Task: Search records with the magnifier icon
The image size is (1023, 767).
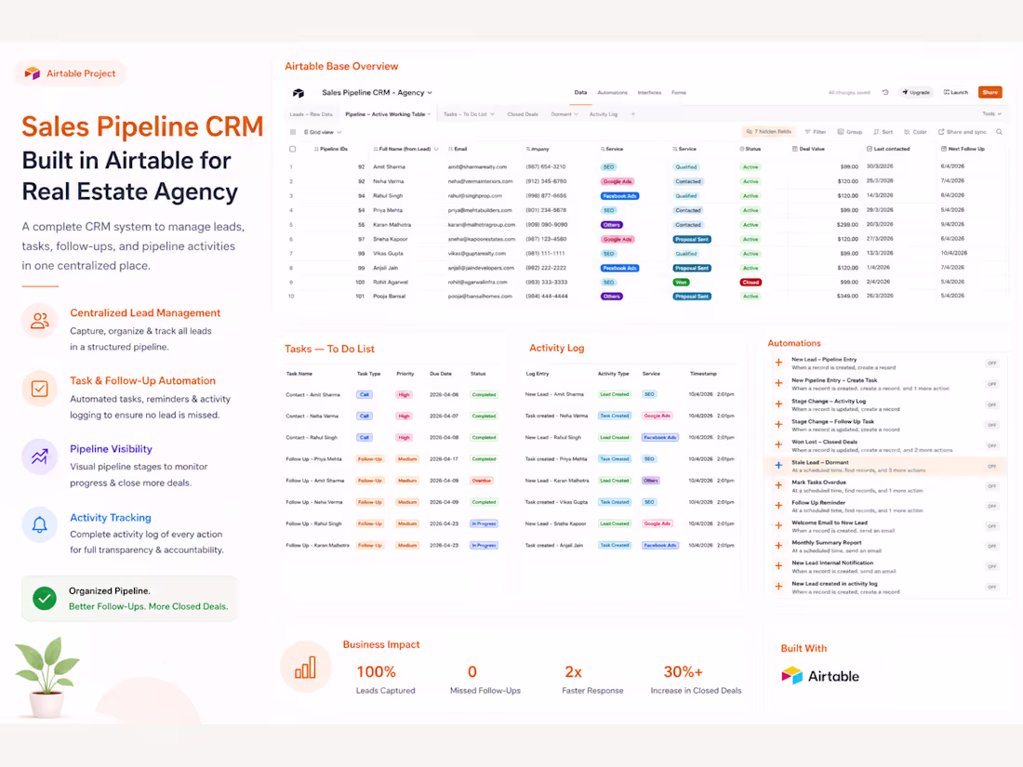Action: (999, 132)
